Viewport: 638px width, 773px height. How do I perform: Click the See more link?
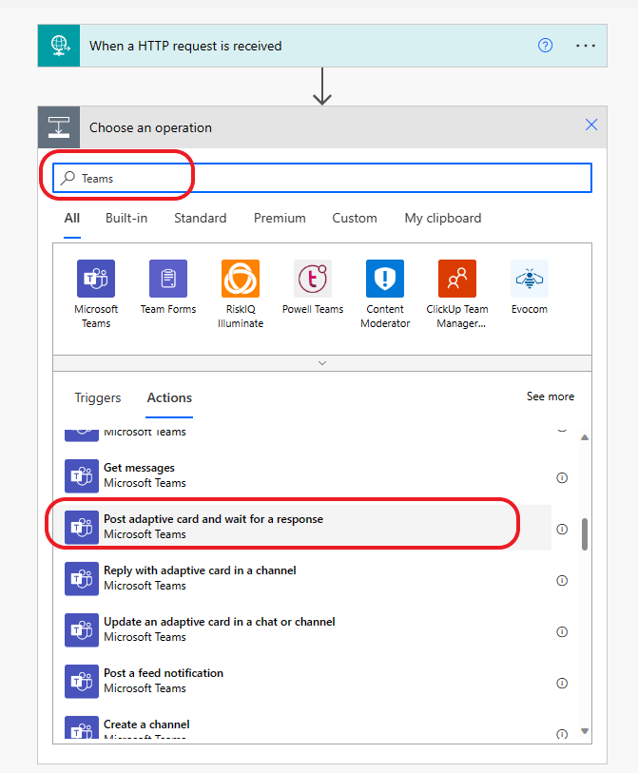tap(551, 396)
